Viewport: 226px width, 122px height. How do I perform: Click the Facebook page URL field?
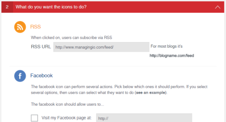click(x=144, y=118)
